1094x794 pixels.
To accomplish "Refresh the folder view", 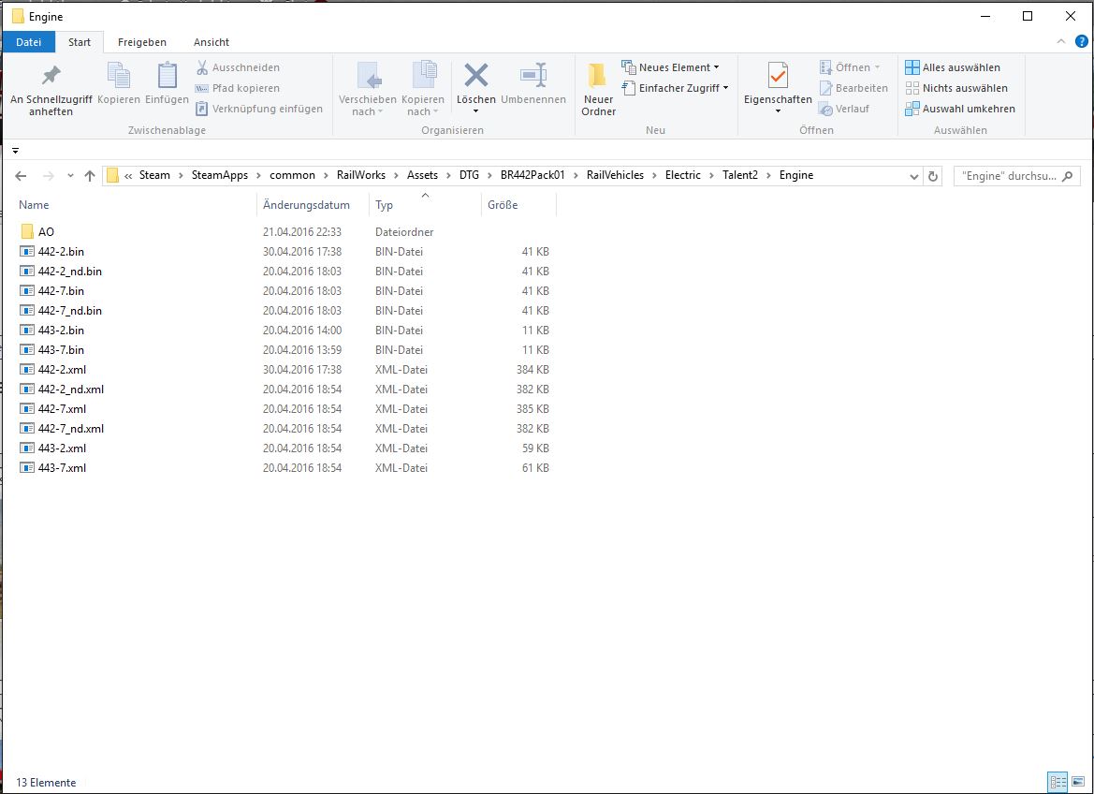I will 933,177.
